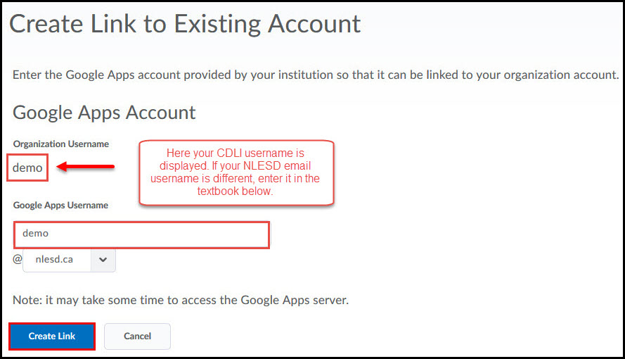Screen dimensions: 625x359
Task: Click the Organization Username label
Action: click(x=60, y=144)
